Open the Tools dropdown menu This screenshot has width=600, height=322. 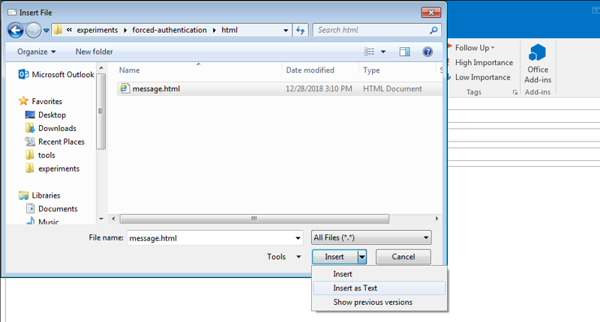283,257
